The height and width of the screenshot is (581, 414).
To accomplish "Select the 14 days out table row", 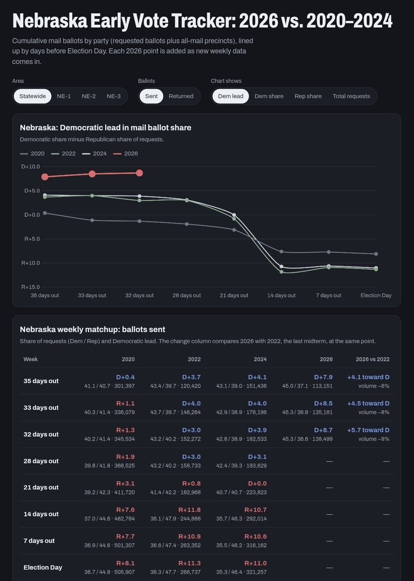I will pos(206,514).
